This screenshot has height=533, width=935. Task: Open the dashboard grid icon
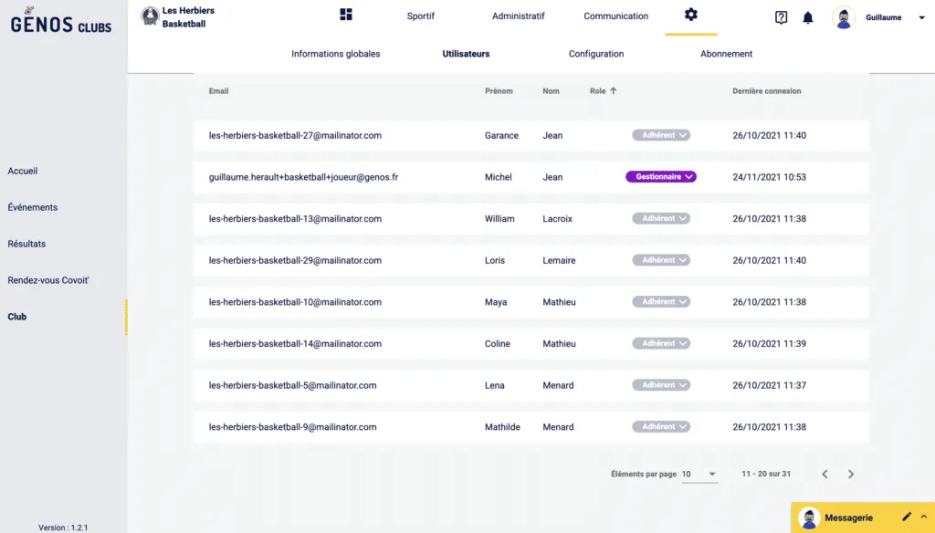[x=346, y=15]
